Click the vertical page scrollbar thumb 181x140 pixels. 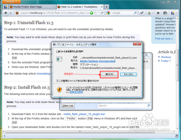click(x=177, y=65)
